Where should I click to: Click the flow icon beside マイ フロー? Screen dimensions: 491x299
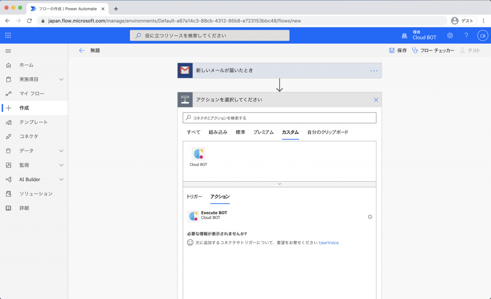[9, 93]
